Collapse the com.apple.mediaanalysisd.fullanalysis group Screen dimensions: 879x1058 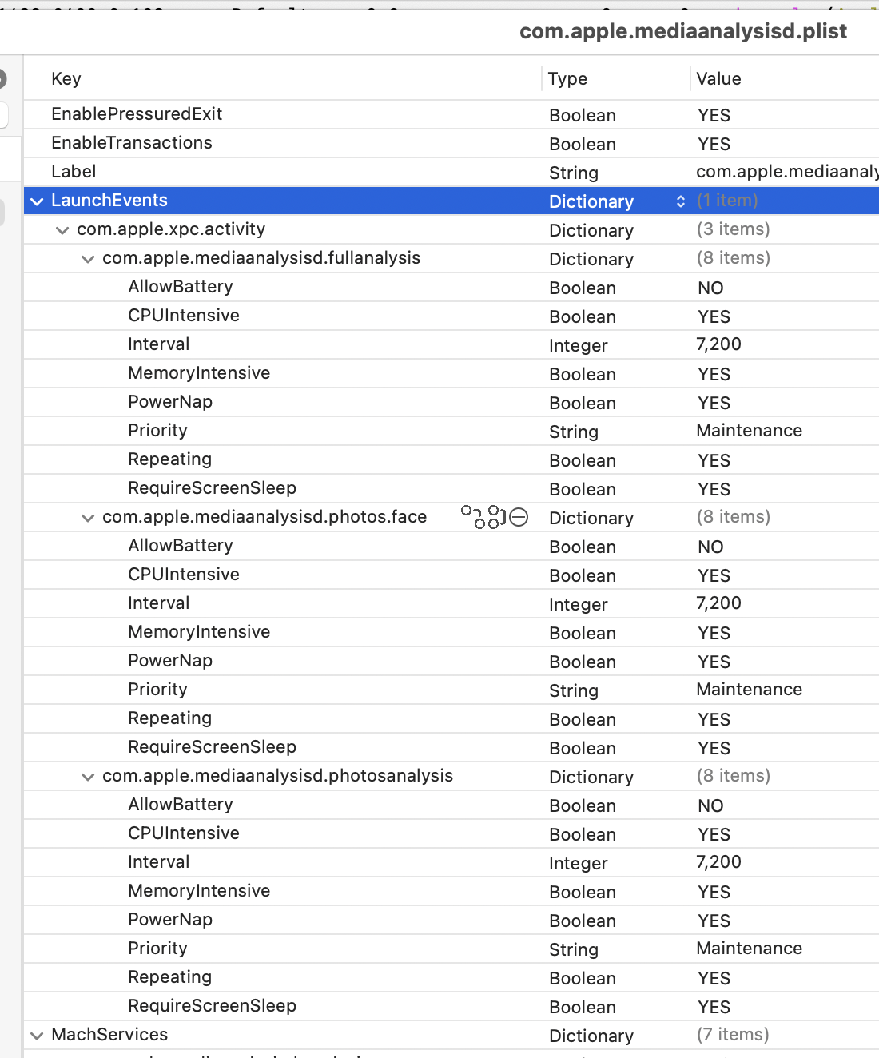coord(88,259)
